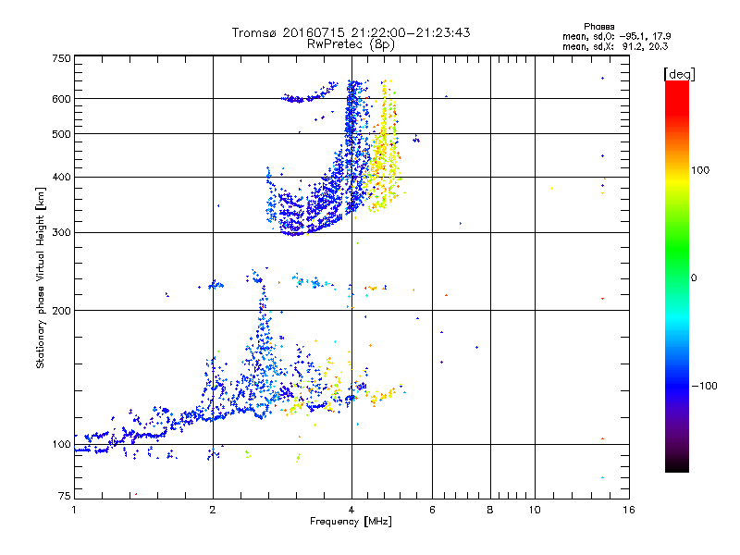Click the y-axis '200' tick label
This screenshot has width=740, height=555.
point(61,311)
